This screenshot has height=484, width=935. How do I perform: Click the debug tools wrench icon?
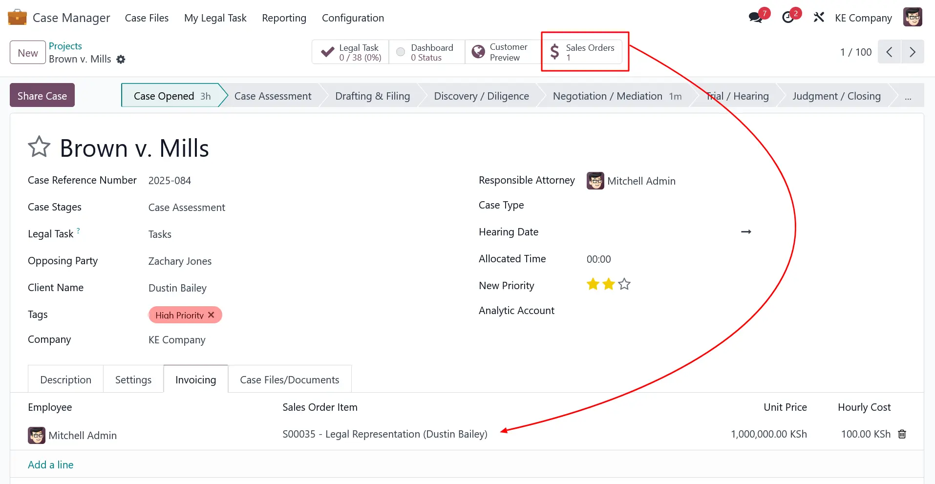(819, 18)
